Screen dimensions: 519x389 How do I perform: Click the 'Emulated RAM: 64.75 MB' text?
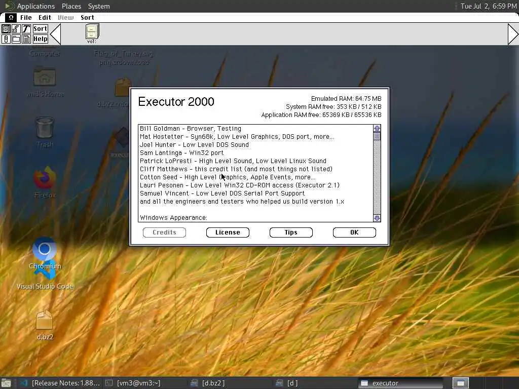coord(346,99)
